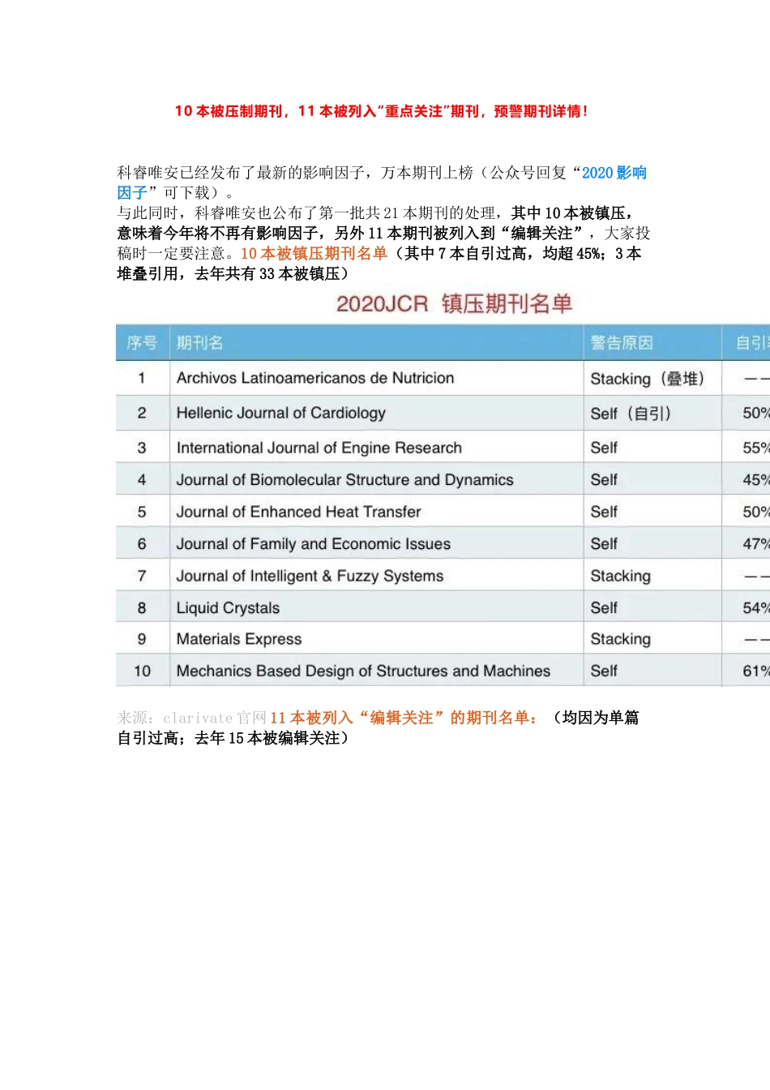The image size is (770, 1090).
Task: Click the "警告原因" column header
Action: (x=622, y=343)
